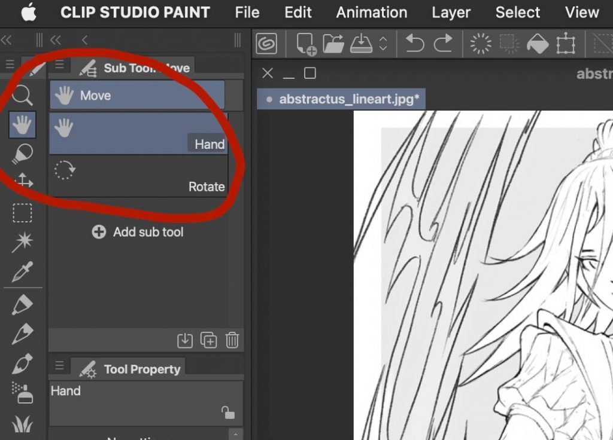The height and width of the screenshot is (440, 613).
Task: Select the Zoom tool in the toolbar
Action: pyautogui.click(x=22, y=94)
